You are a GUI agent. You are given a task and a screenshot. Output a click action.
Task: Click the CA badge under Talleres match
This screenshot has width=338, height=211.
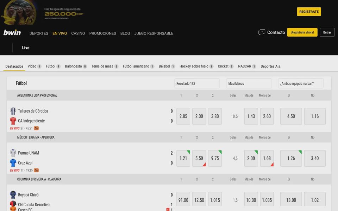[x=36, y=128]
